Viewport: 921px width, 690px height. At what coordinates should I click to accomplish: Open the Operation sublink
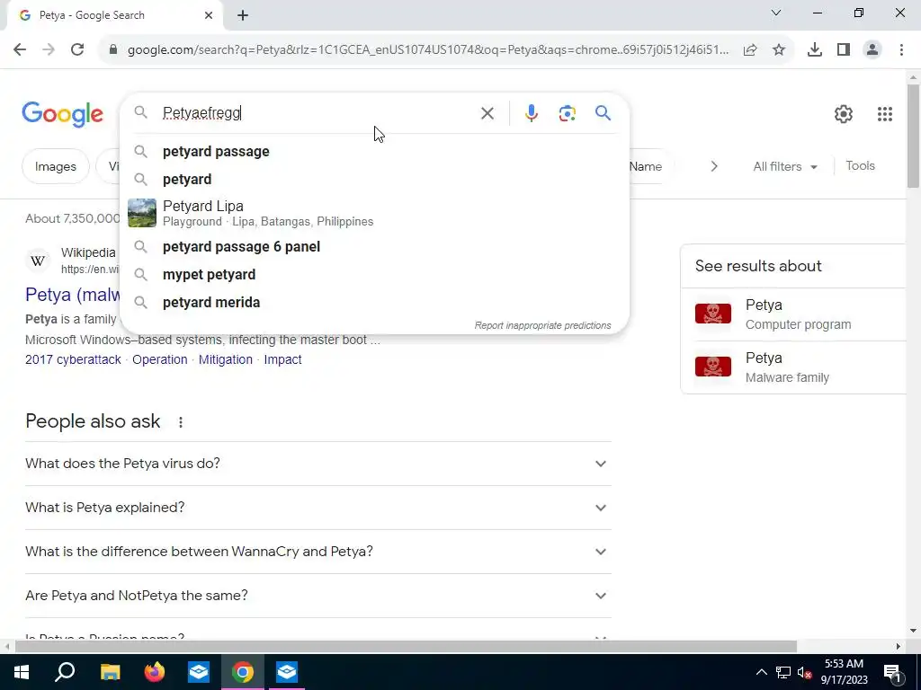pos(160,359)
